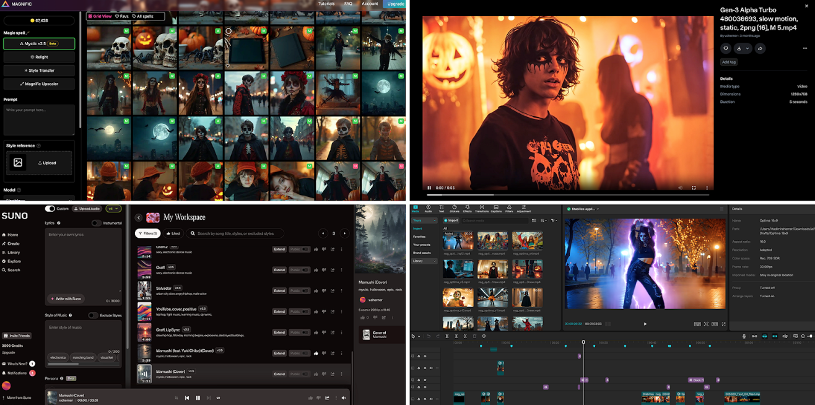
Task: Select the Transitions tool icon
Action: pos(481,209)
